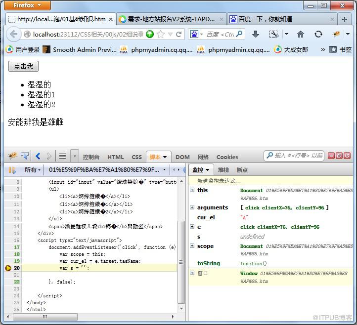Open the script file selector dropdown

point(107,170)
